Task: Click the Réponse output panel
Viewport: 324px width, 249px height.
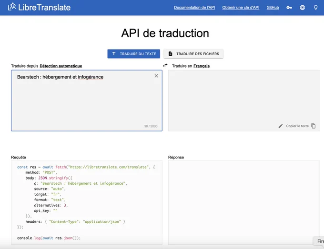Action: point(244,202)
